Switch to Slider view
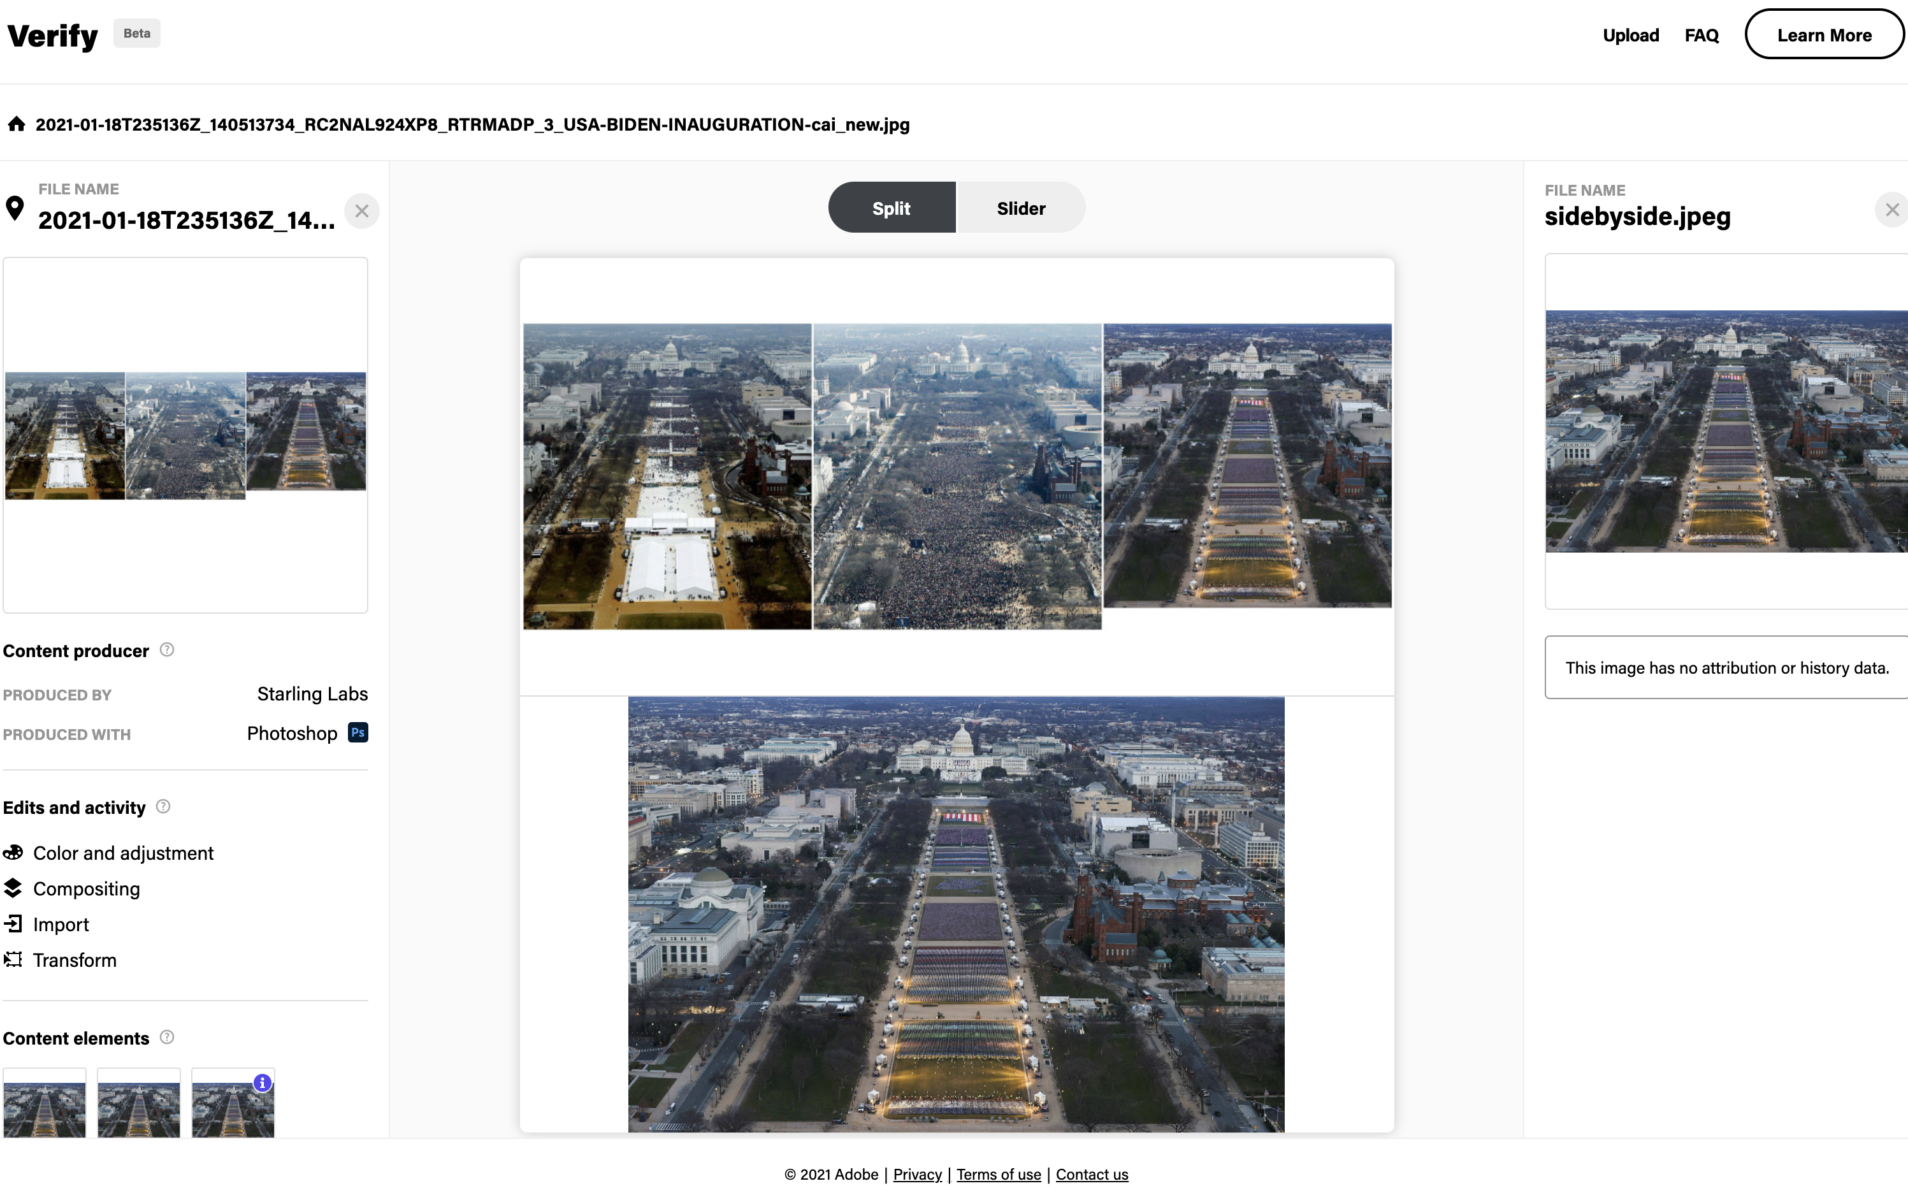This screenshot has width=1908, height=1202. (1020, 208)
